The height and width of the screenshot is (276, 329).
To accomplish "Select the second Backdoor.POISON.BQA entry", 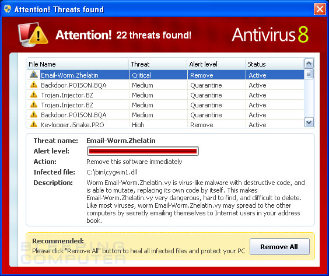I will (165, 115).
